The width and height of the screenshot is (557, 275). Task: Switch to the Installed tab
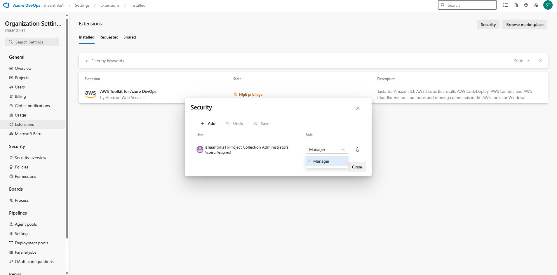87,37
